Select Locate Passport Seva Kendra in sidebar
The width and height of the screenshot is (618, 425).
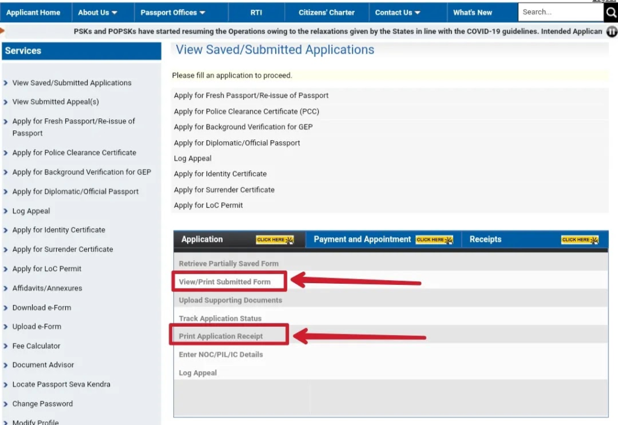click(61, 384)
